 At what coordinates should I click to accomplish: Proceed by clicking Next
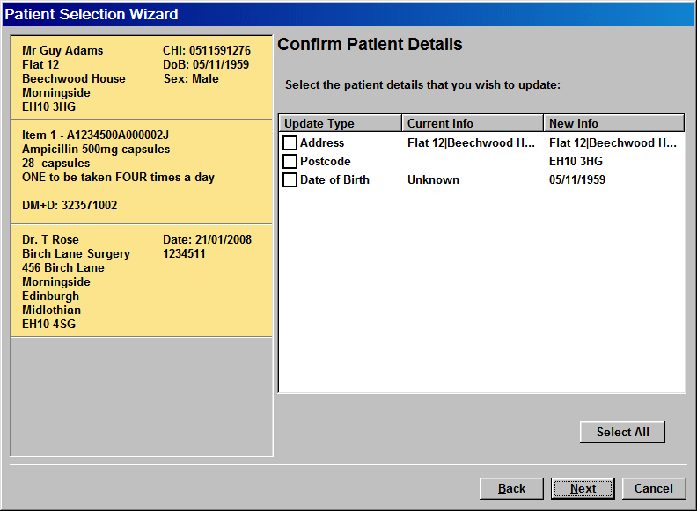[583, 489]
